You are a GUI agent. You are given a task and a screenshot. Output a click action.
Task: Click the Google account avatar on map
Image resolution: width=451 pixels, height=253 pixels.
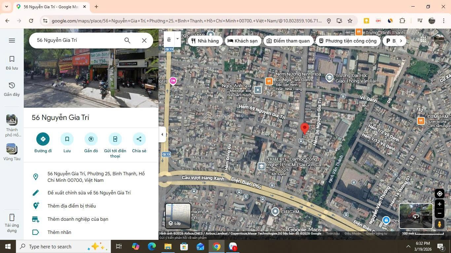pos(439,39)
